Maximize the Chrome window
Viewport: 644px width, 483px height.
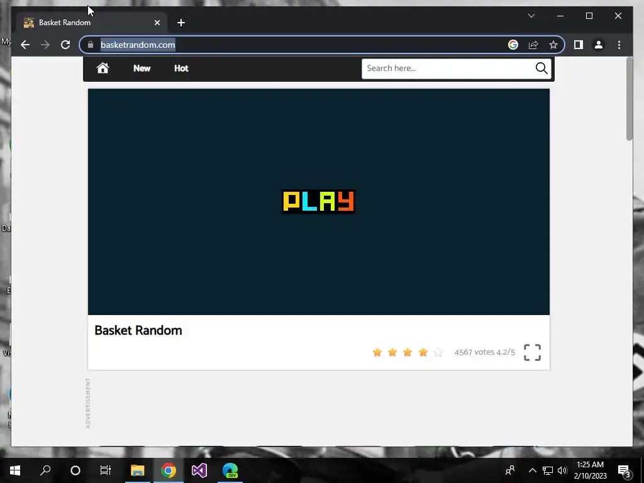589,16
